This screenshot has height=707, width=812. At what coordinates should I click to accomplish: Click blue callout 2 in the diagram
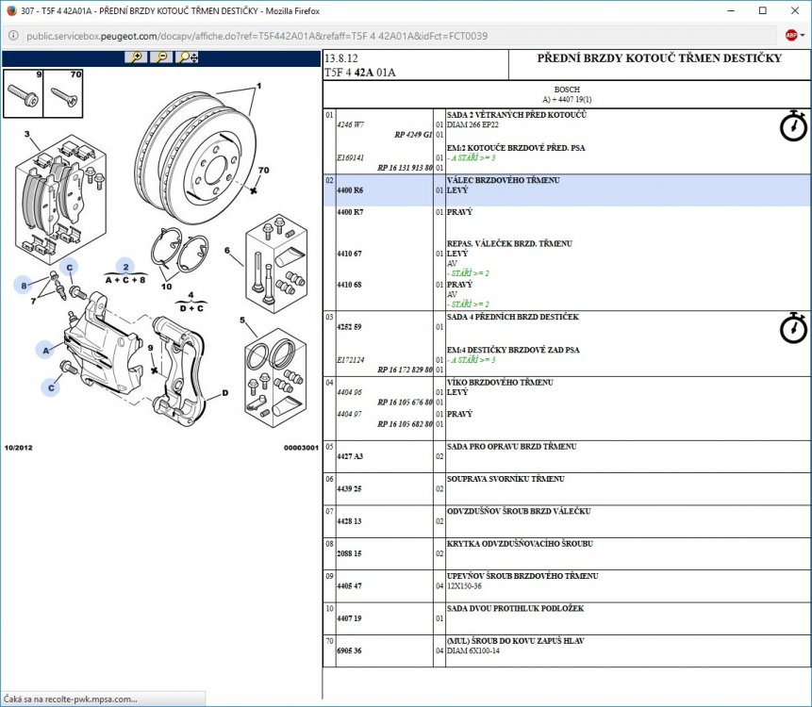click(x=125, y=267)
